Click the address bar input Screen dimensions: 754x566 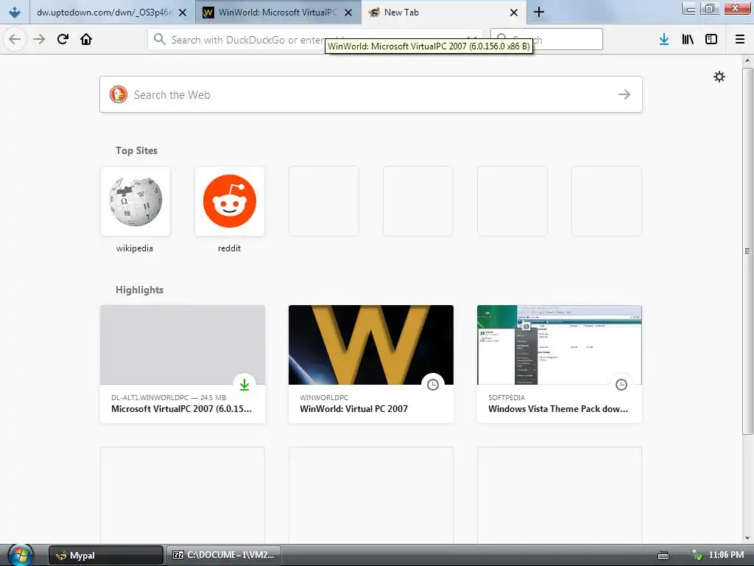[315, 40]
